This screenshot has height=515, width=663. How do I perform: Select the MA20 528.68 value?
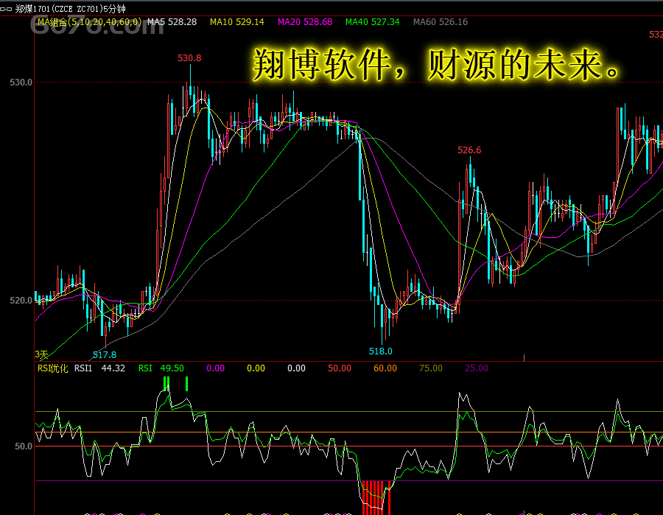305,22
